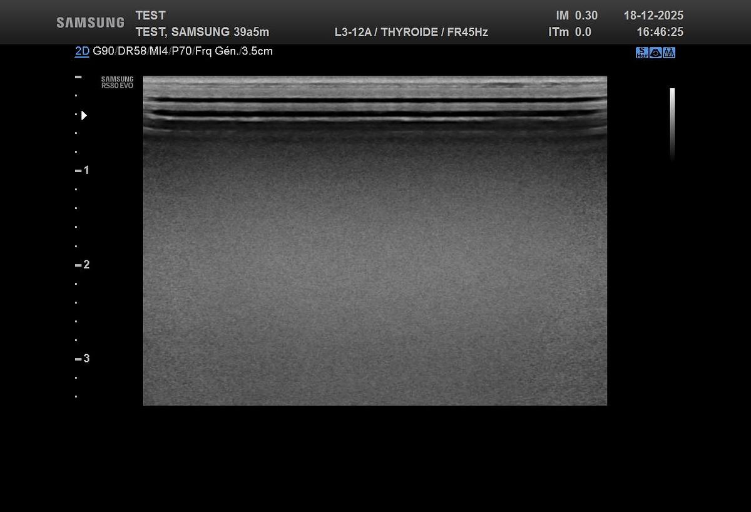This screenshot has width=751, height=512.
Task: Click the Samsung logo in header
Action: (90, 23)
